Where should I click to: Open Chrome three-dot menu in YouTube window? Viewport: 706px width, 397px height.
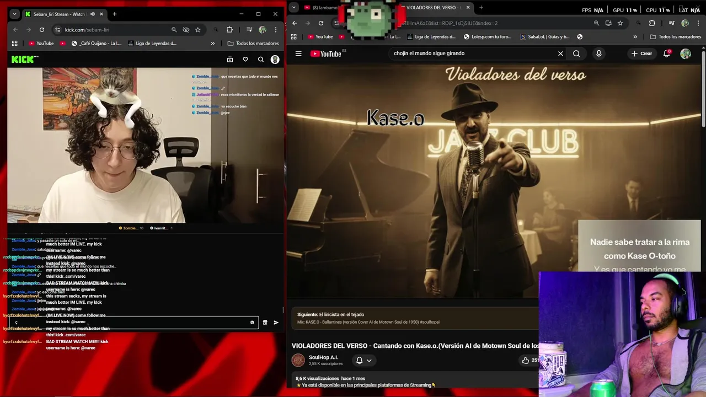coord(698,23)
